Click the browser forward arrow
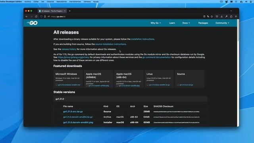Screen dimensions: 254x143 click(x=31, y=17)
